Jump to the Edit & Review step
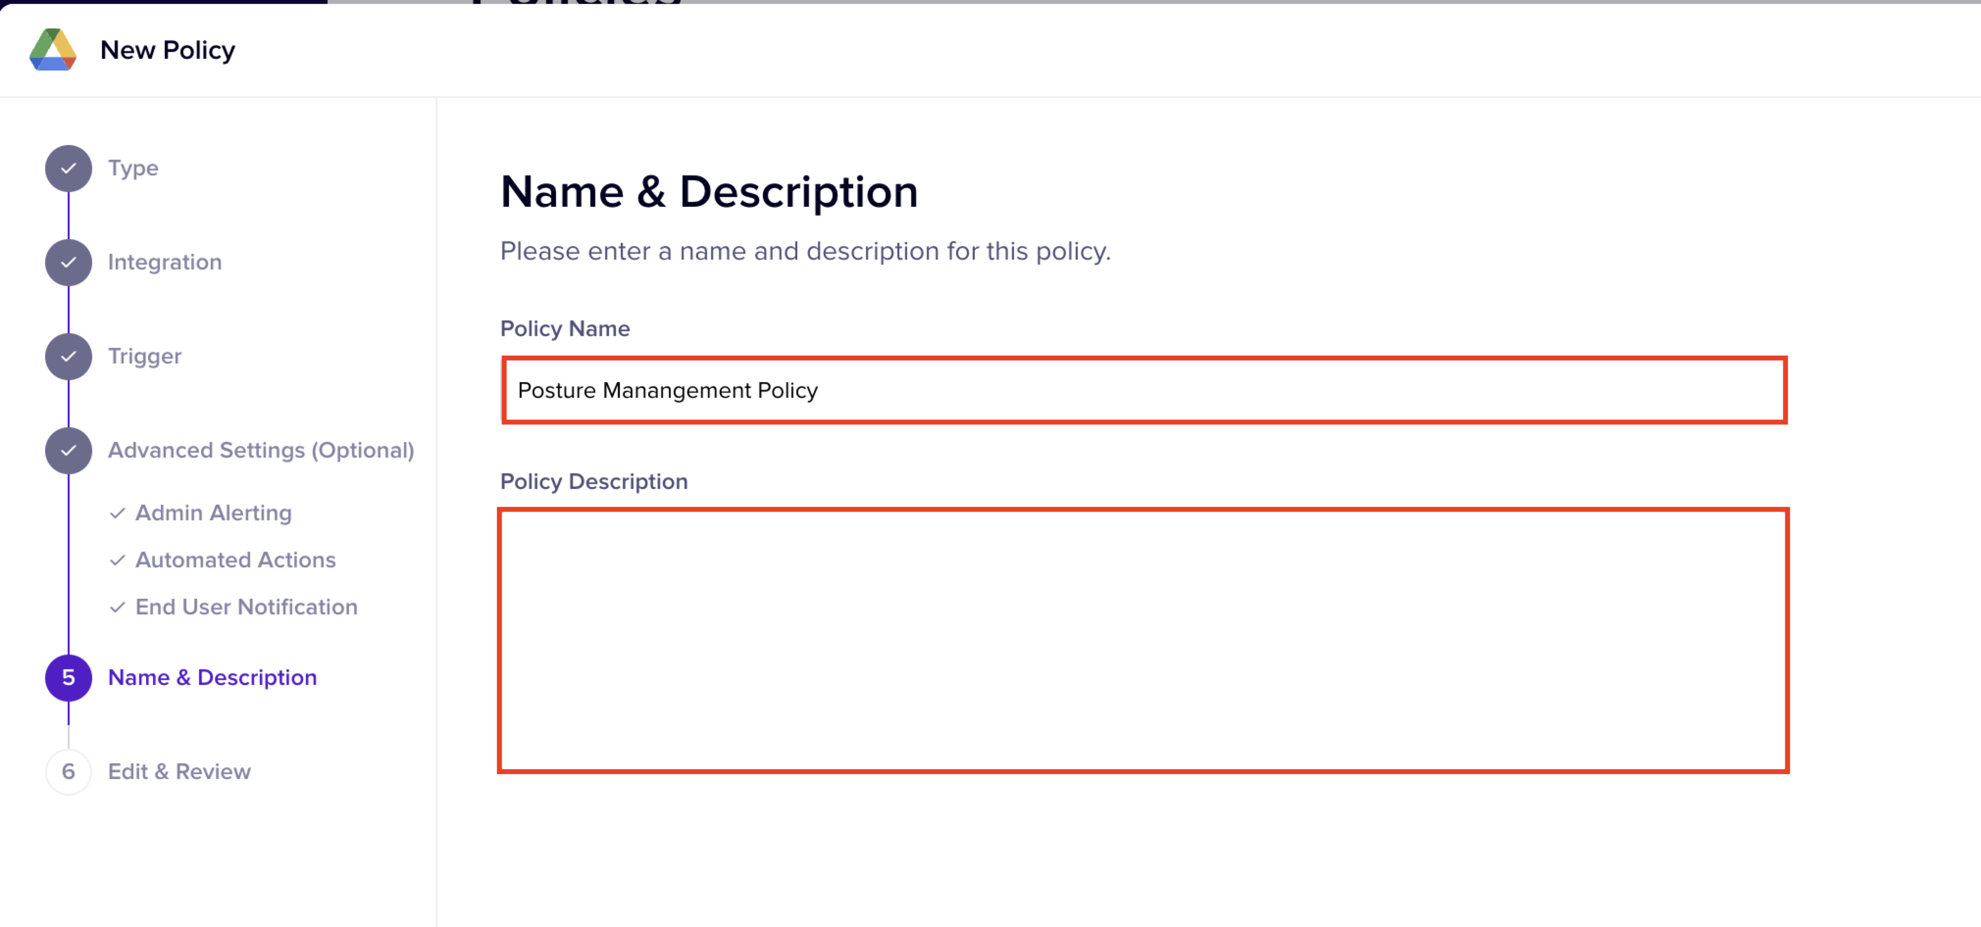Screen dimensions: 1981x927 pos(179,771)
